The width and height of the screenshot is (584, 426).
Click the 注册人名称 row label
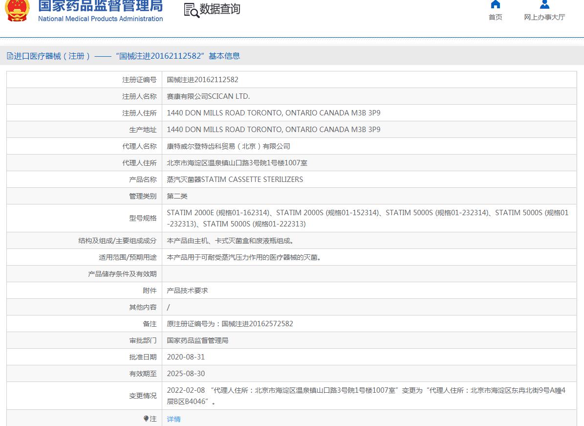pyautogui.click(x=139, y=96)
